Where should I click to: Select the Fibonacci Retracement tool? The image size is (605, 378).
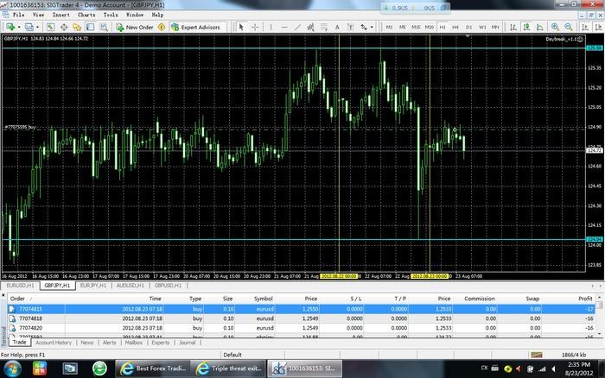tap(324, 27)
